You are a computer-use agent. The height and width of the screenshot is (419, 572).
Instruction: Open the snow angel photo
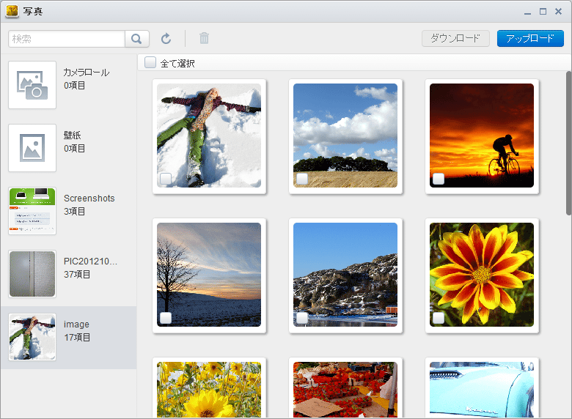209,136
